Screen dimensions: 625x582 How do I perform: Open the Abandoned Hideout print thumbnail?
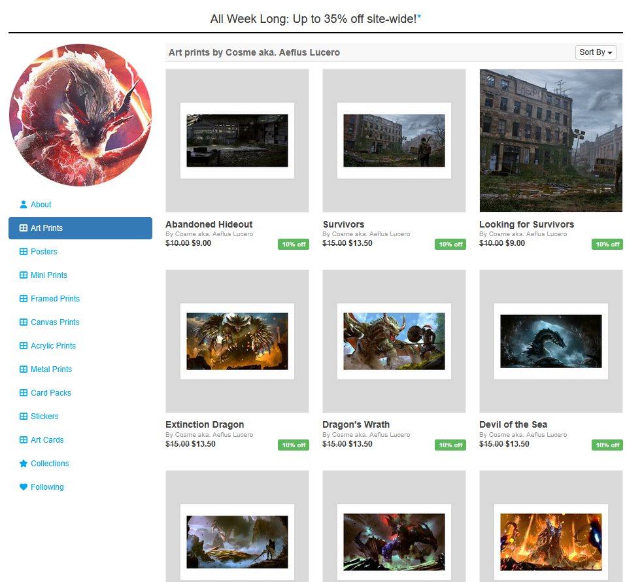[x=237, y=141]
